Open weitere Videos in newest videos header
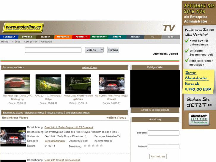Image resolution: width=216 pixels, height=162 pixels. pyautogui.click(x=89, y=67)
